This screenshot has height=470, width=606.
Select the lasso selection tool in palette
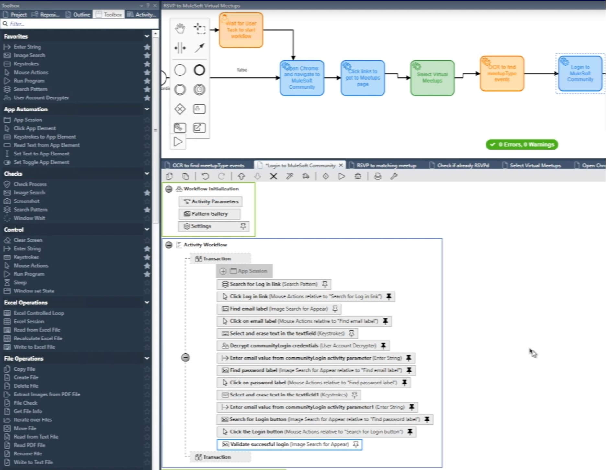click(199, 29)
